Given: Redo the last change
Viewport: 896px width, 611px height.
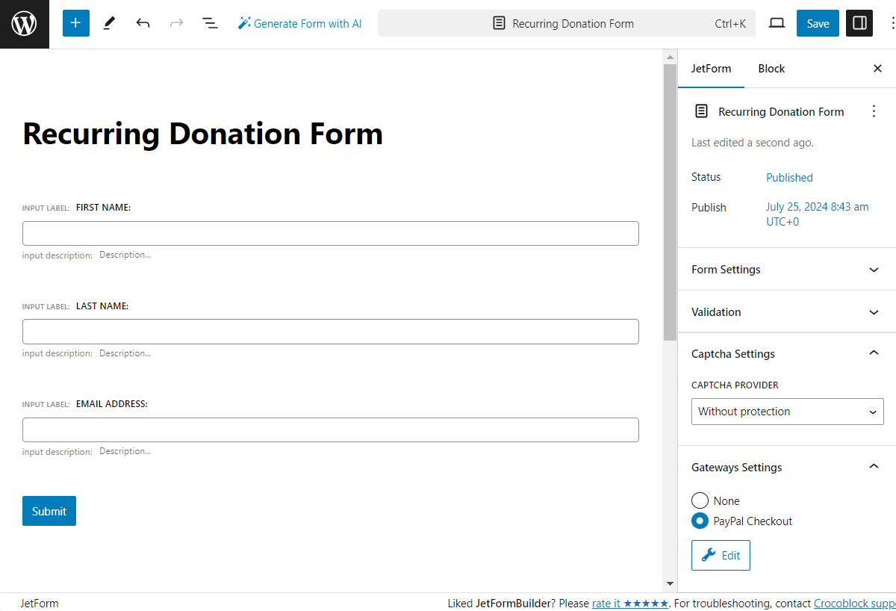Looking at the screenshot, I should point(176,23).
